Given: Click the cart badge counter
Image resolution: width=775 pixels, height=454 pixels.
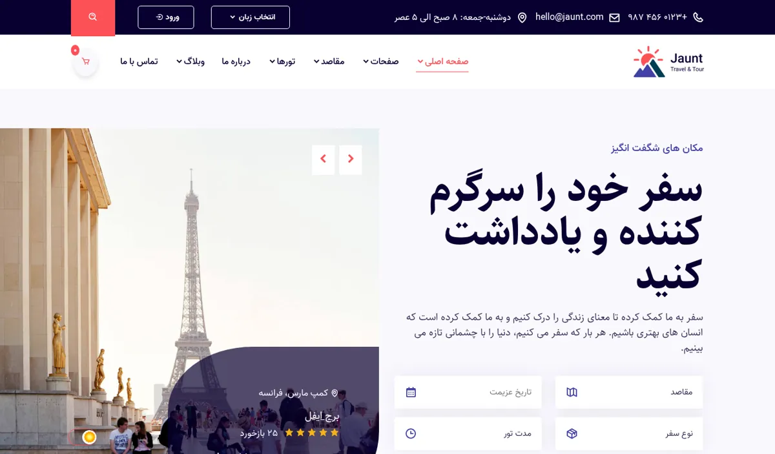Looking at the screenshot, I should point(75,50).
